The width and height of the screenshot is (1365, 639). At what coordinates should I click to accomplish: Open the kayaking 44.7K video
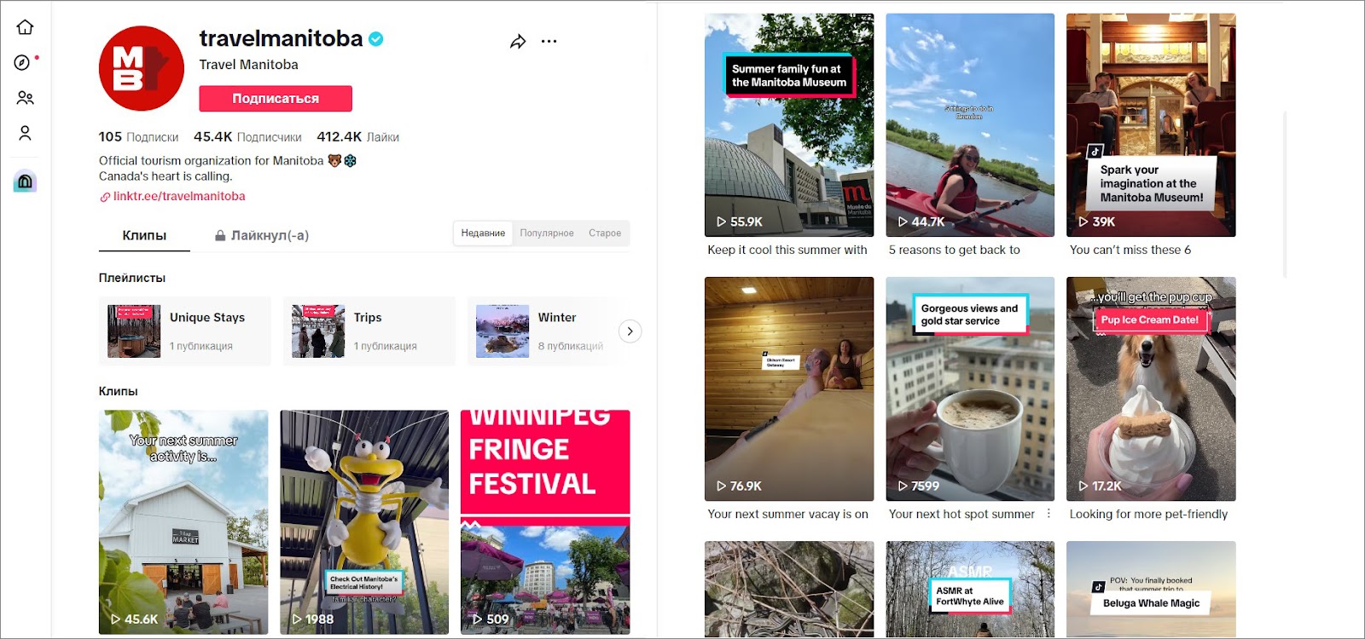coord(970,125)
